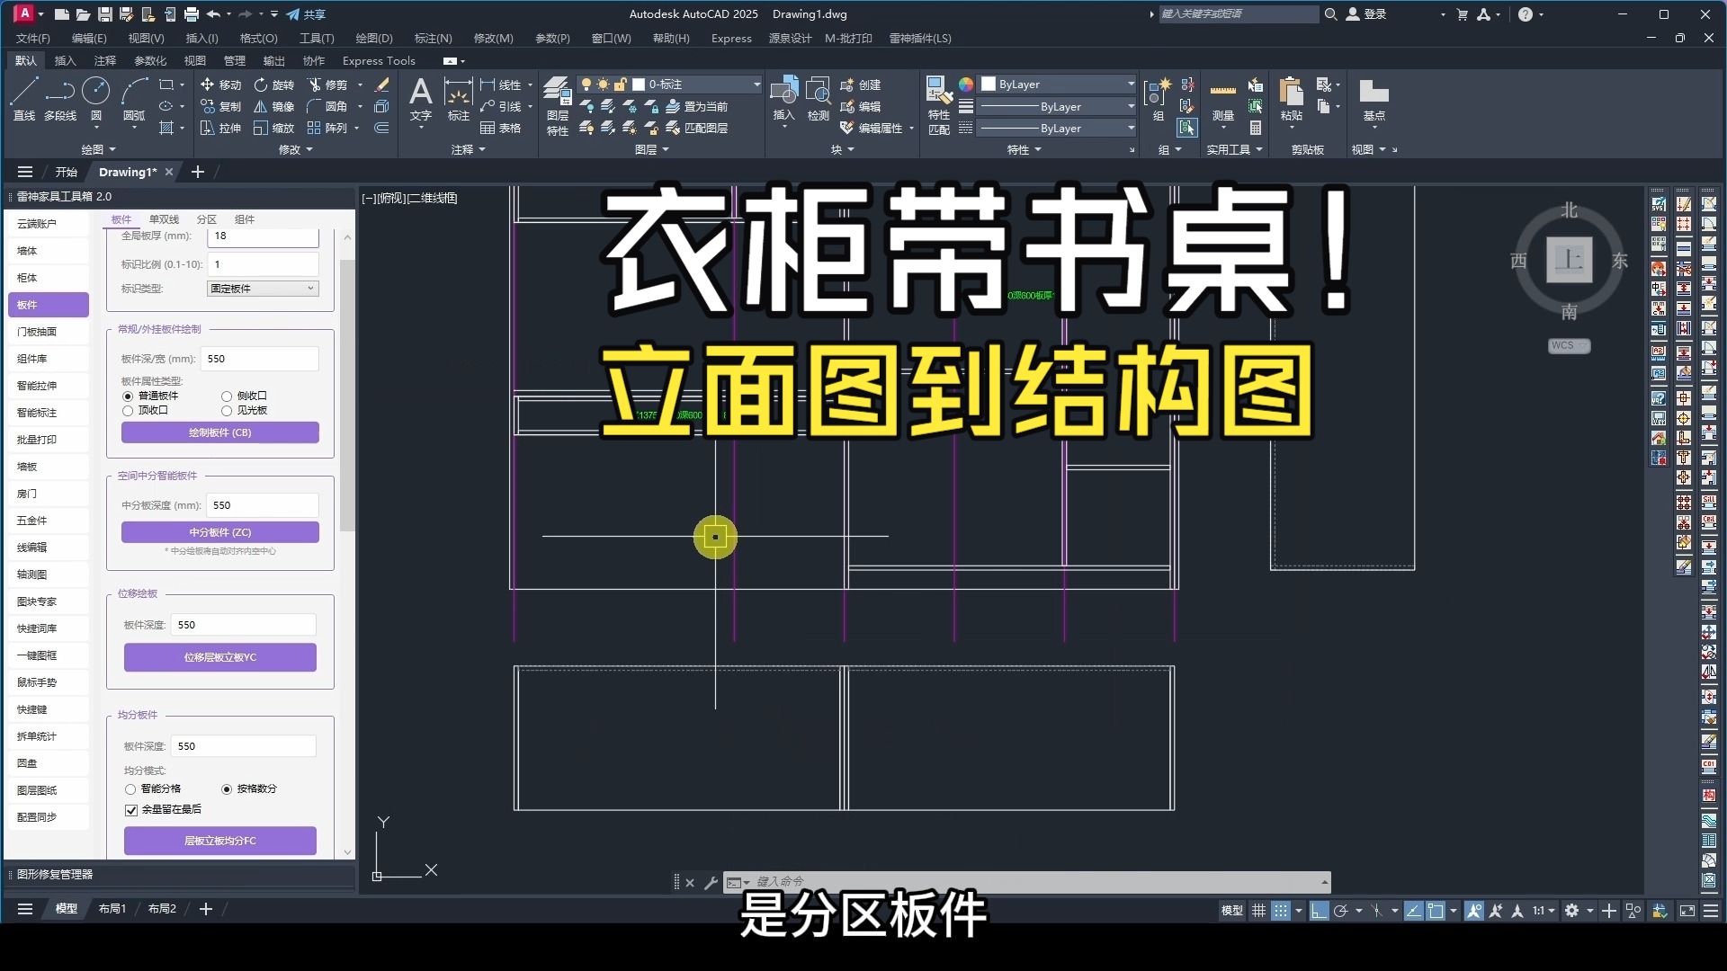Select the 按格数分 radio button
This screenshot has width=1727, height=971.
[x=227, y=789]
